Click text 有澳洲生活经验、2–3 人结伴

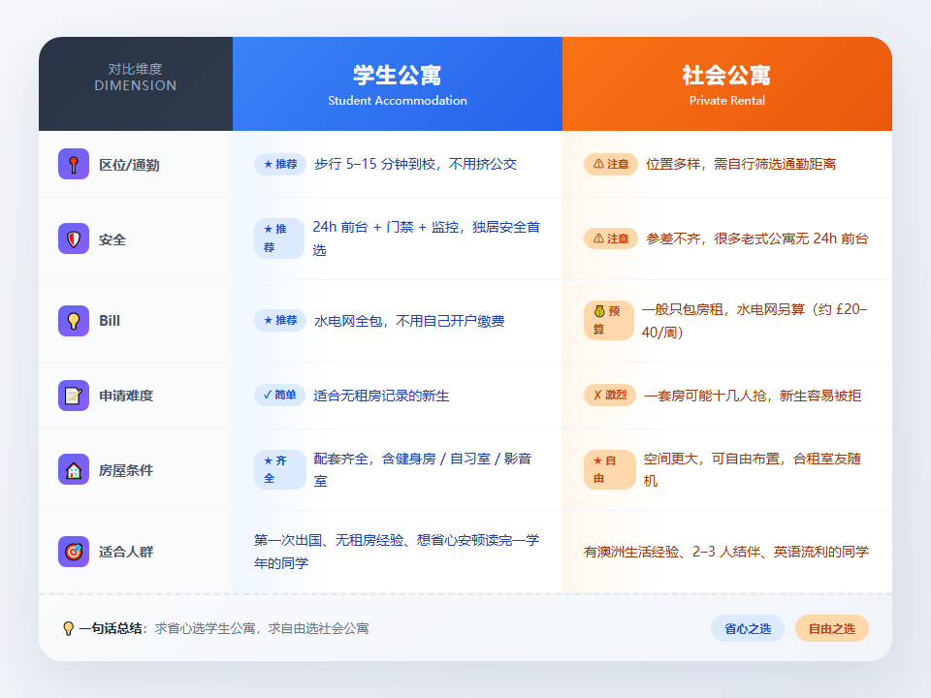coord(671,552)
